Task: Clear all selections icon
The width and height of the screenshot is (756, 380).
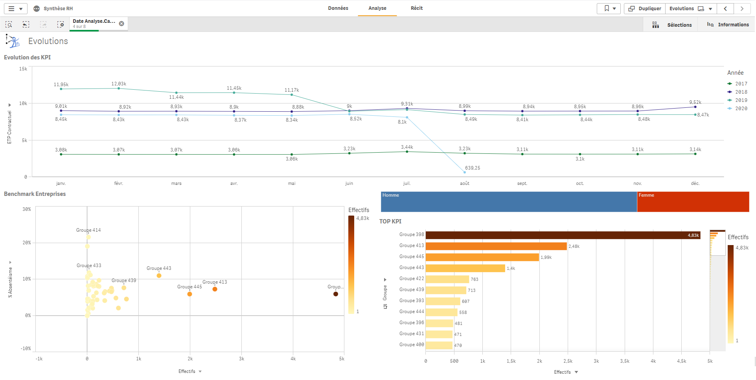Action: [x=61, y=24]
